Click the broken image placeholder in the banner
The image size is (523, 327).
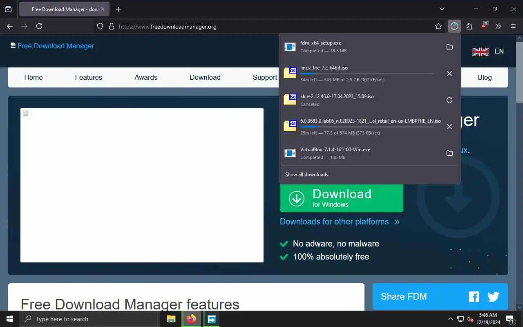[142, 185]
